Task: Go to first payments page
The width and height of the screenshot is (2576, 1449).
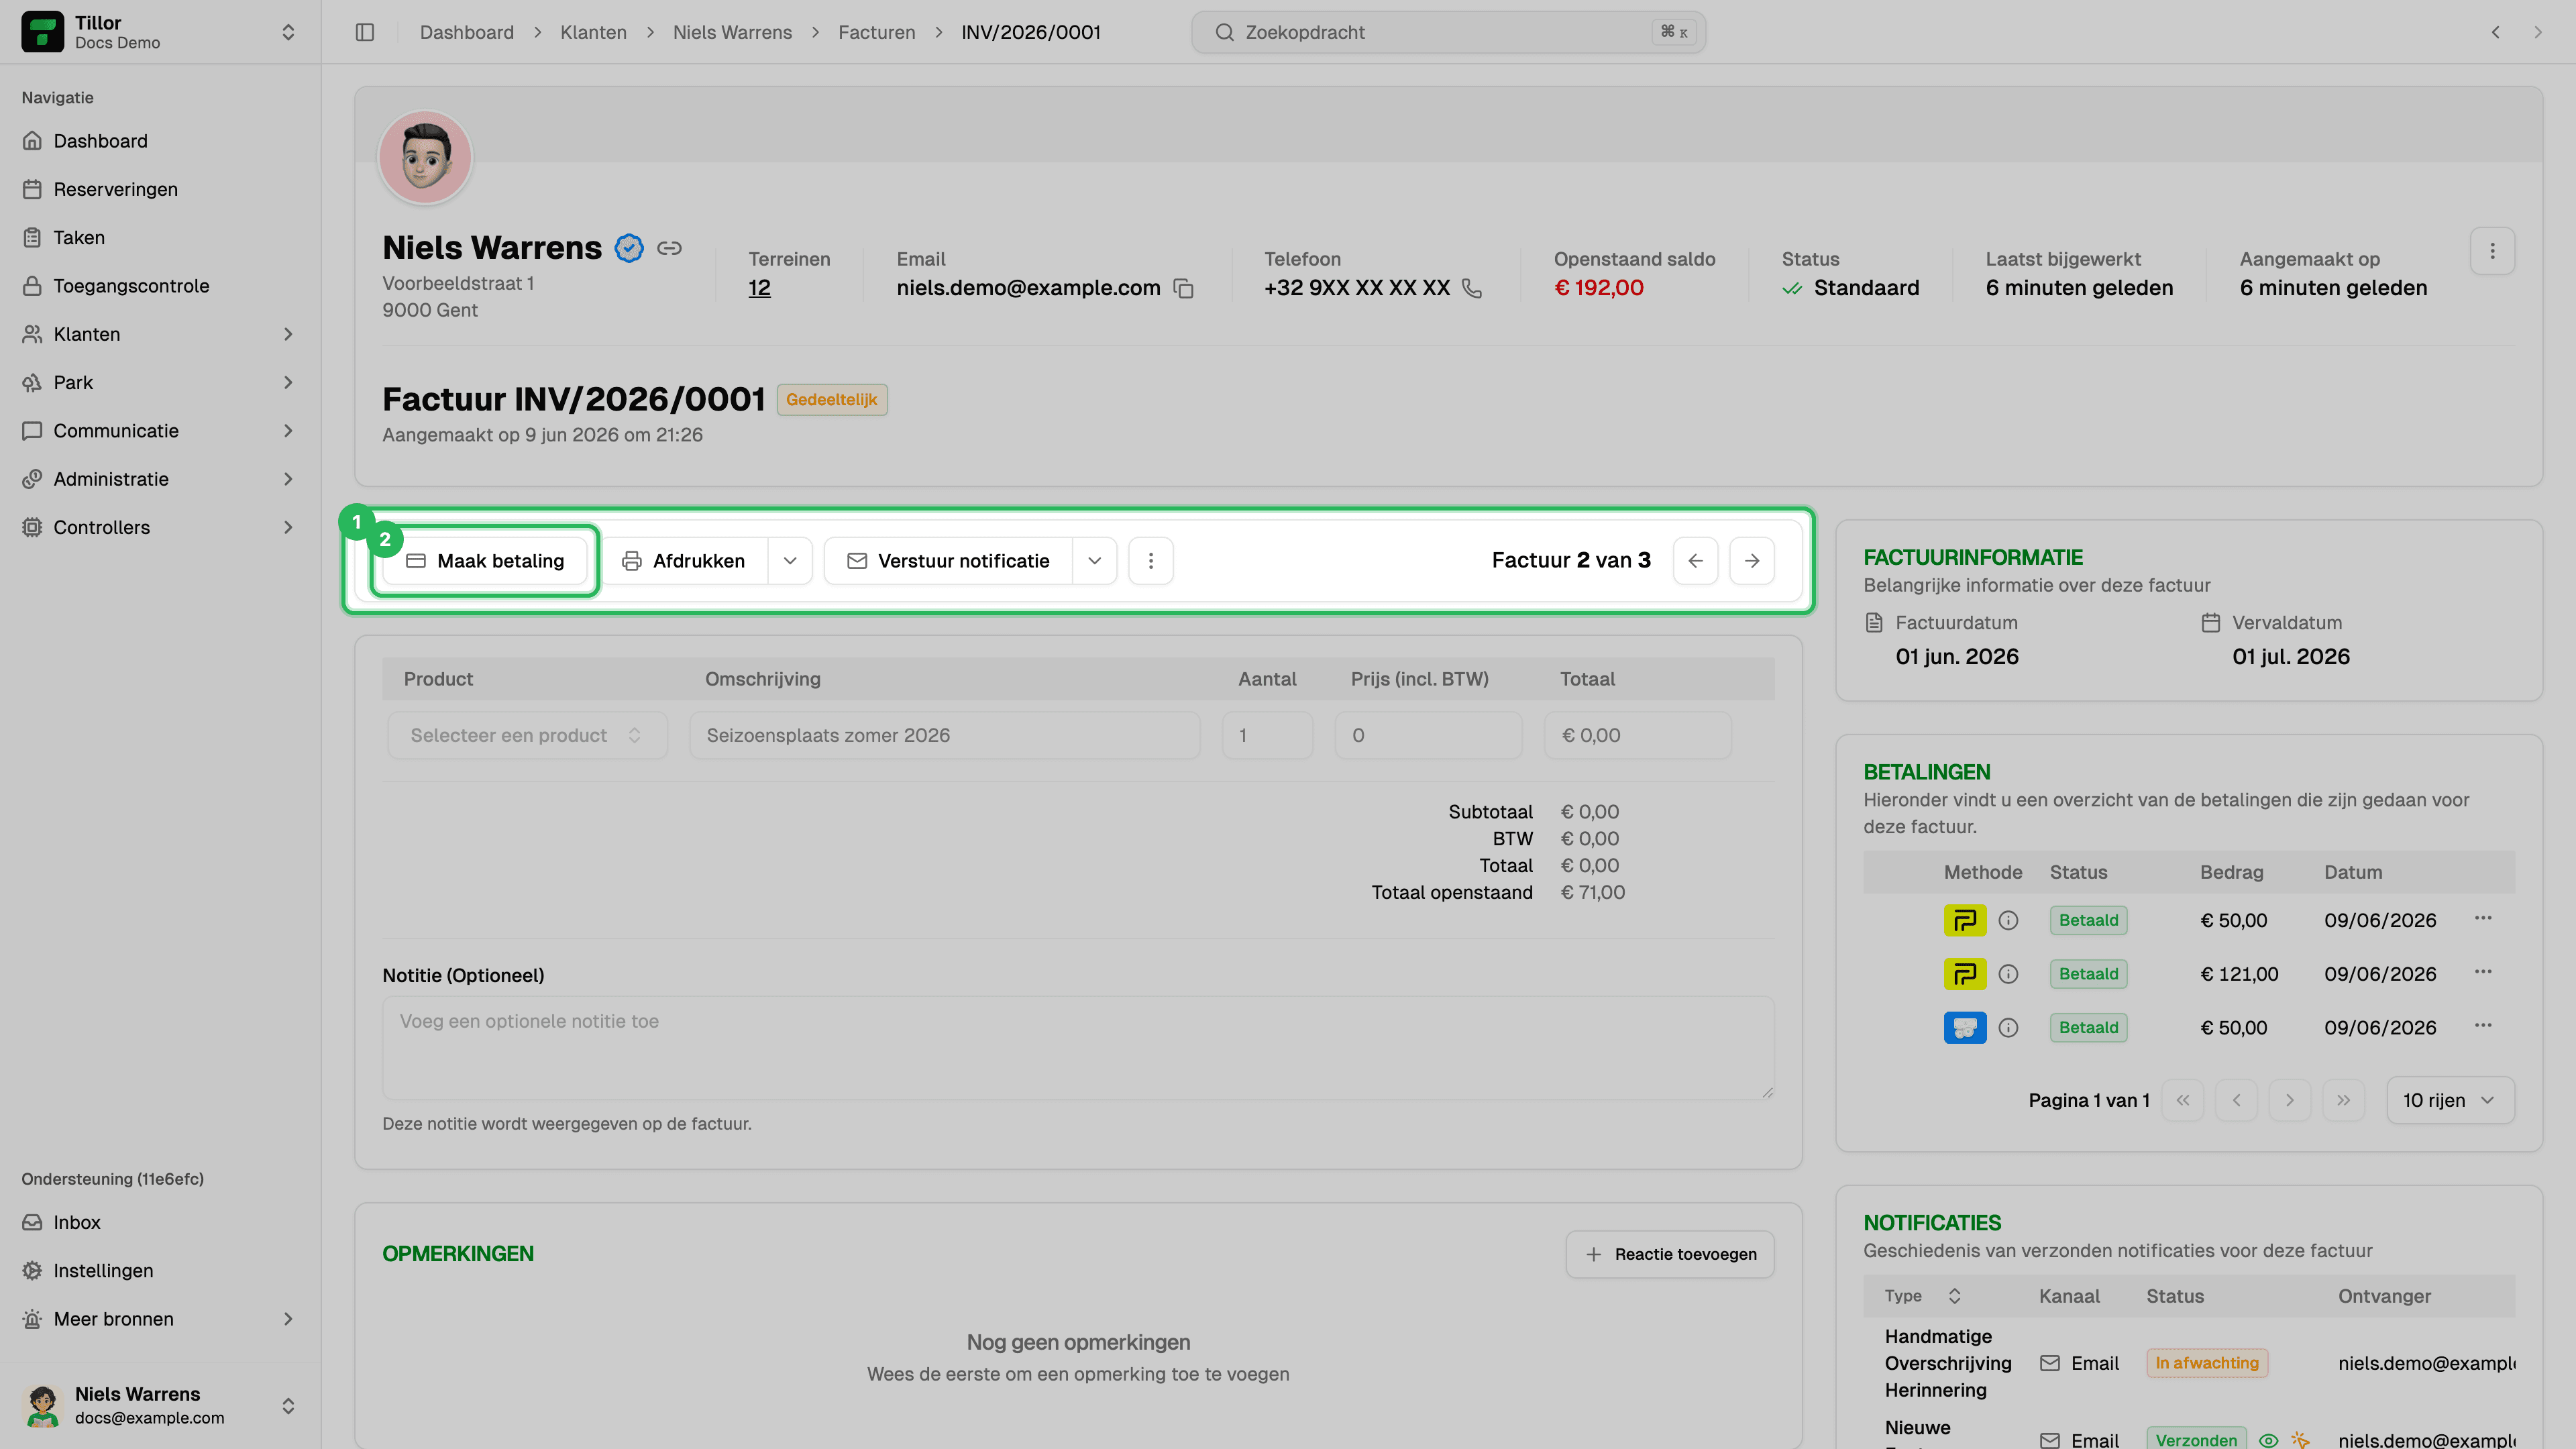Action: click(2183, 1100)
